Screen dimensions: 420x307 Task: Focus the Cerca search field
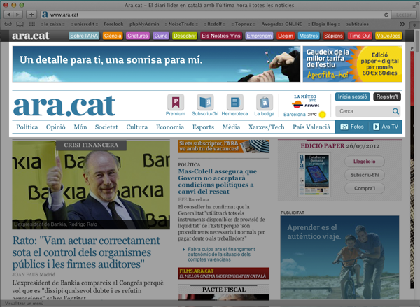click(363, 111)
